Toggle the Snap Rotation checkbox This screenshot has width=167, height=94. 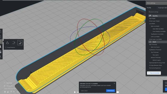click(6, 47)
